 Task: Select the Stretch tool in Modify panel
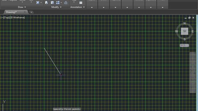[x=46, y=2]
